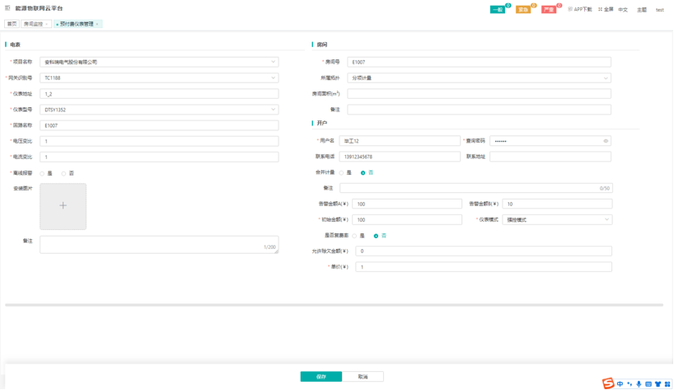Open the 首页 tab
This screenshot has width=674, height=390.
pos(12,24)
